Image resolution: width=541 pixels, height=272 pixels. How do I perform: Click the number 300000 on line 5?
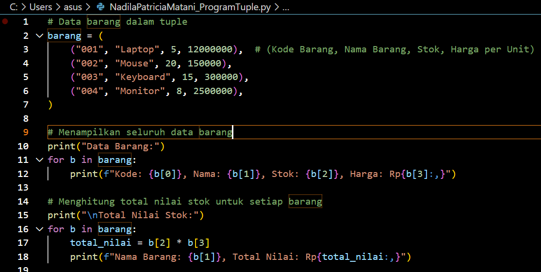pos(222,77)
